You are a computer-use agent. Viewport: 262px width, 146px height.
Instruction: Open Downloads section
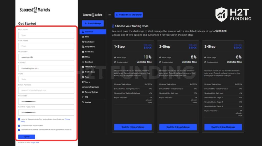click(93, 62)
